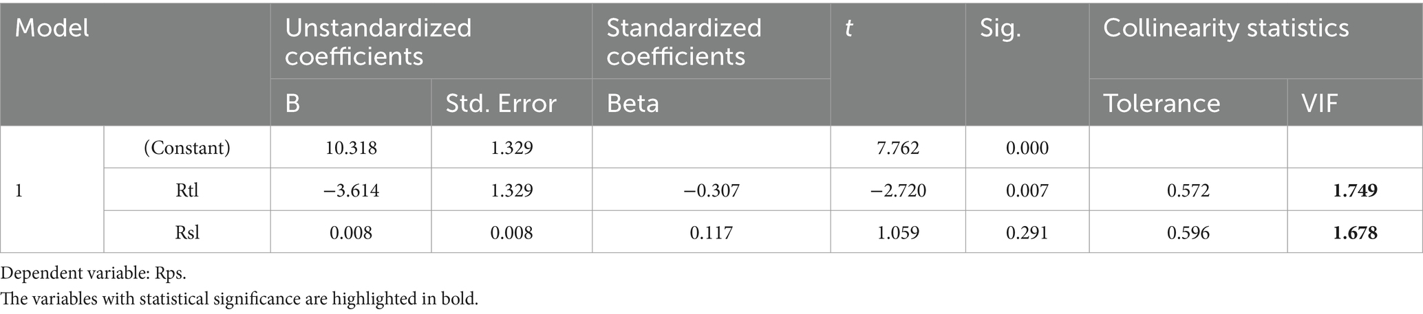Select the Rtl row label
The width and height of the screenshot is (1423, 314).
tap(187, 190)
